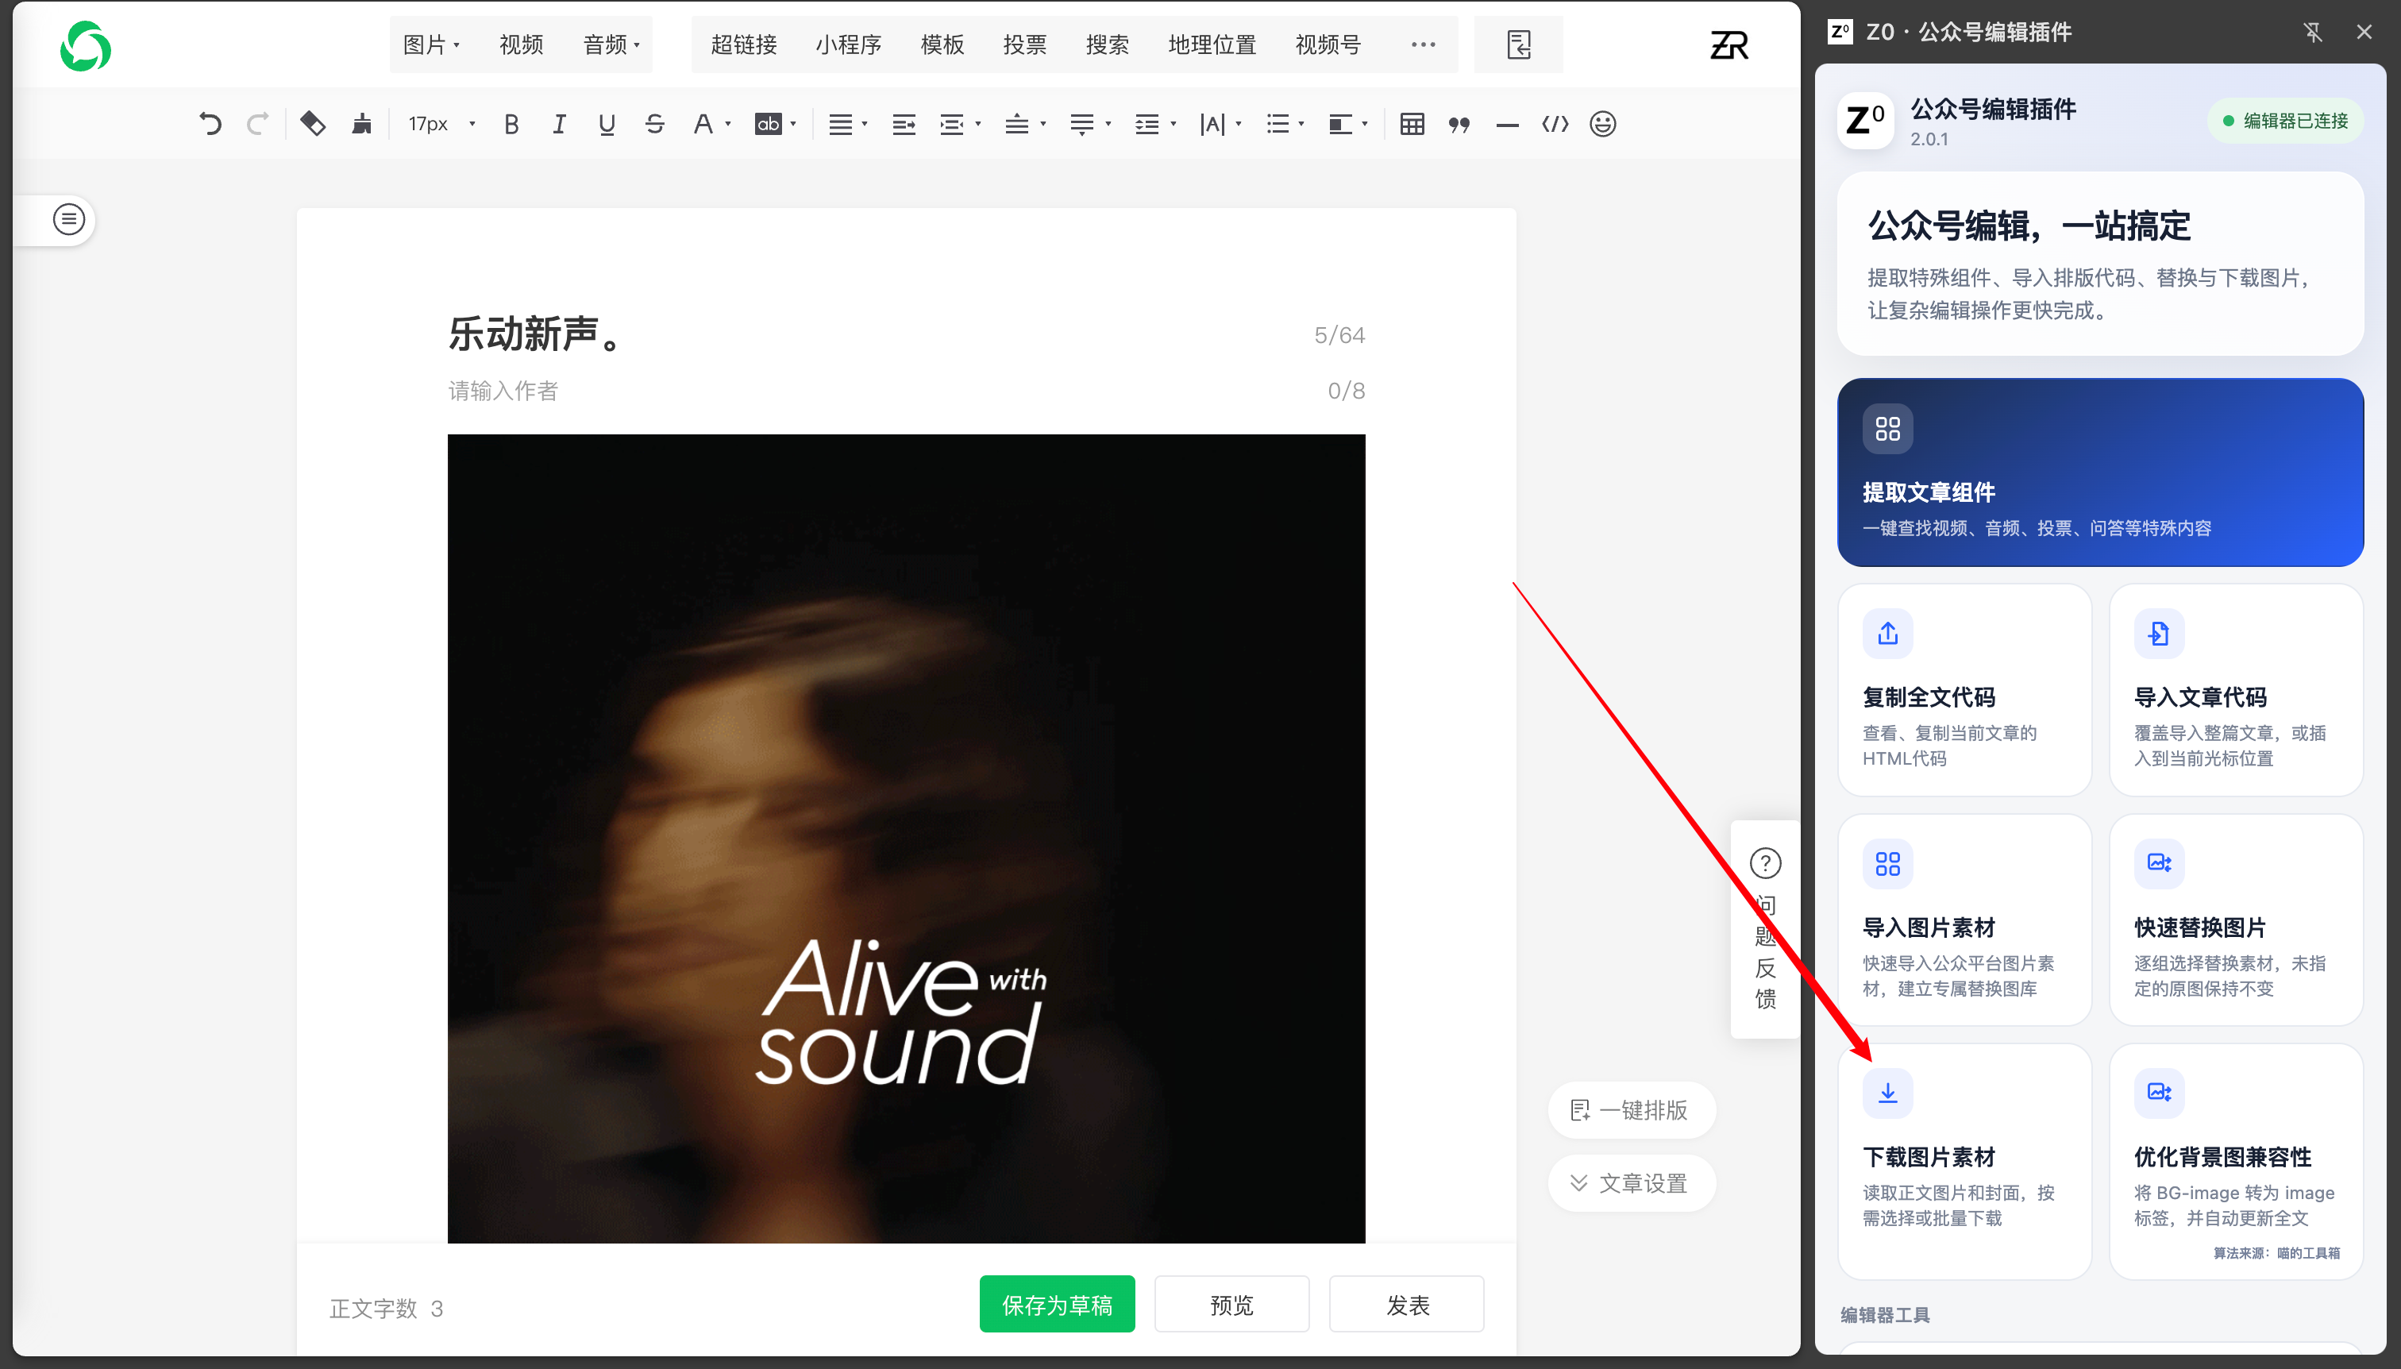Select the format painter icon
2401x1369 pixels.
pos(361,124)
